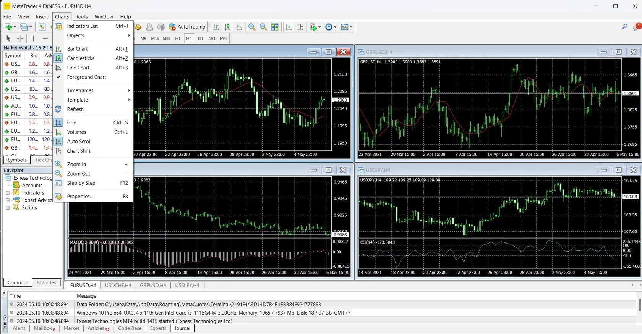Screen dimensions: 642x334
Task: Click the Market Watch toolbar icon
Action: coord(42,27)
